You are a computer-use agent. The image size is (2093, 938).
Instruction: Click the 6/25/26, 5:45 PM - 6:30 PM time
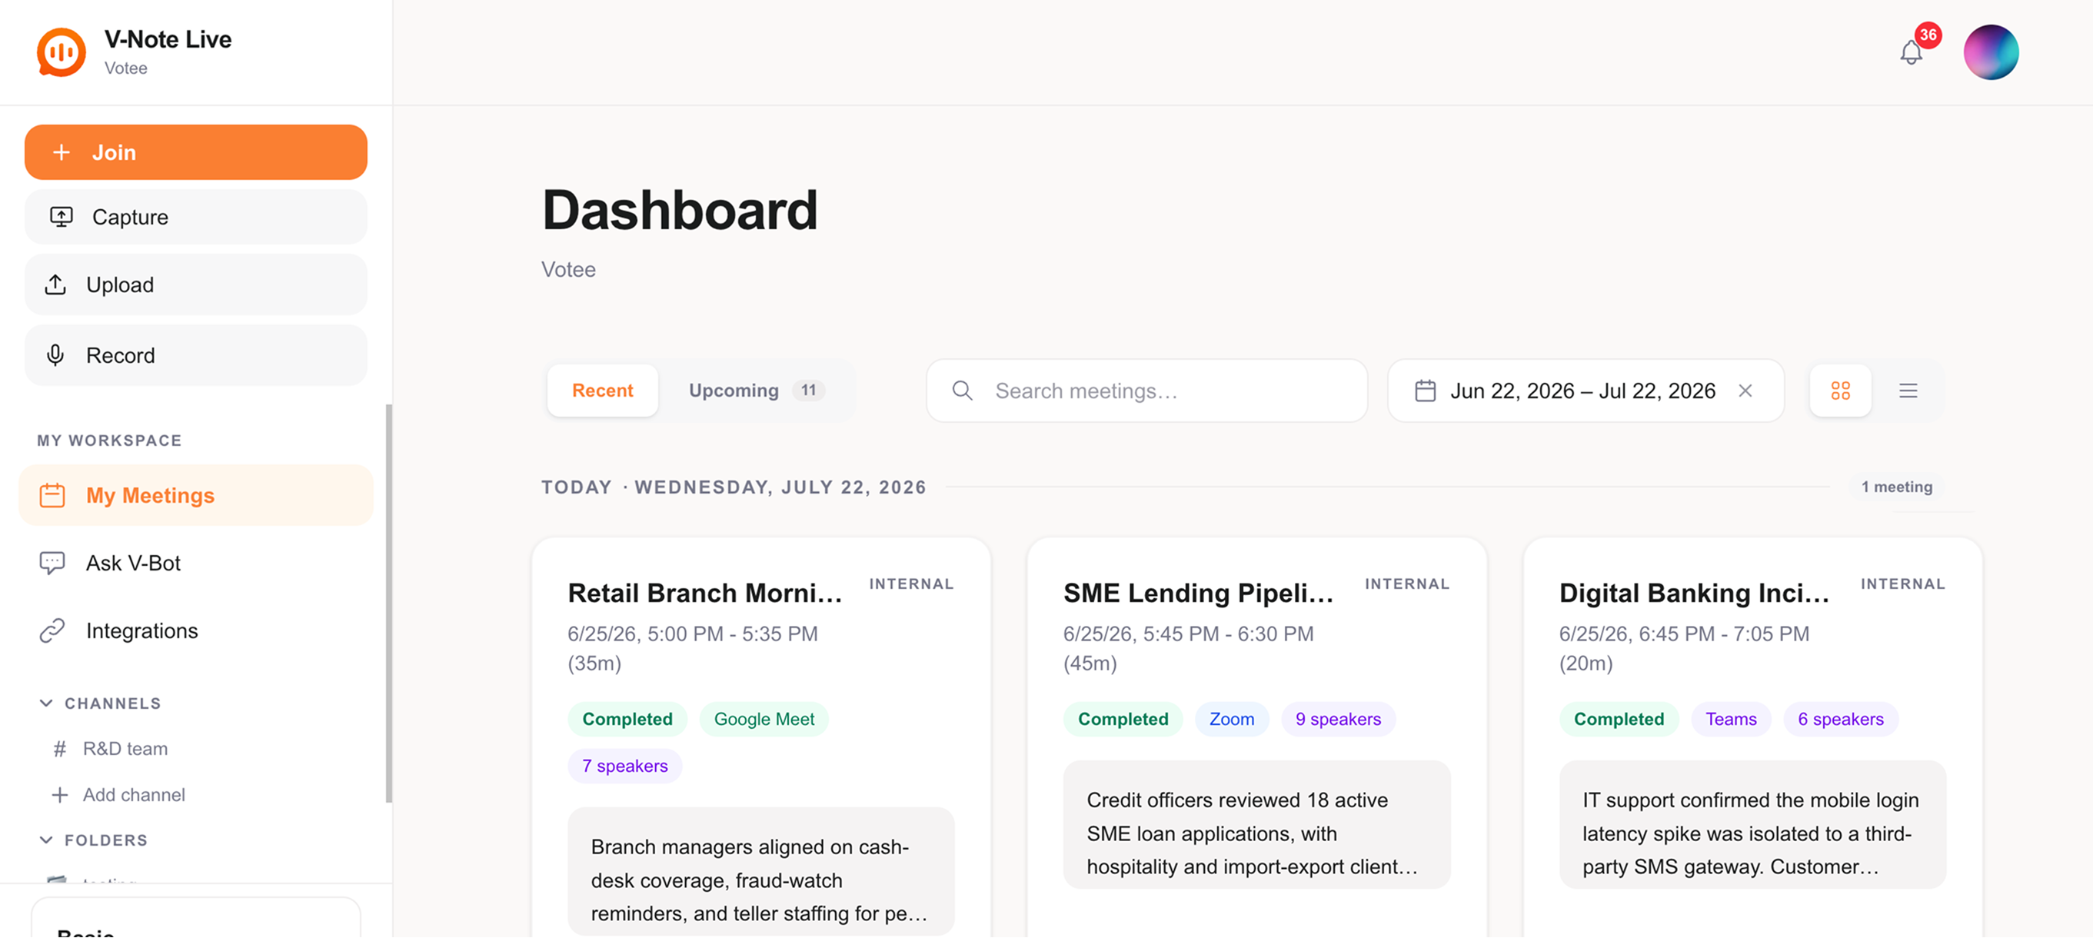click(1188, 634)
